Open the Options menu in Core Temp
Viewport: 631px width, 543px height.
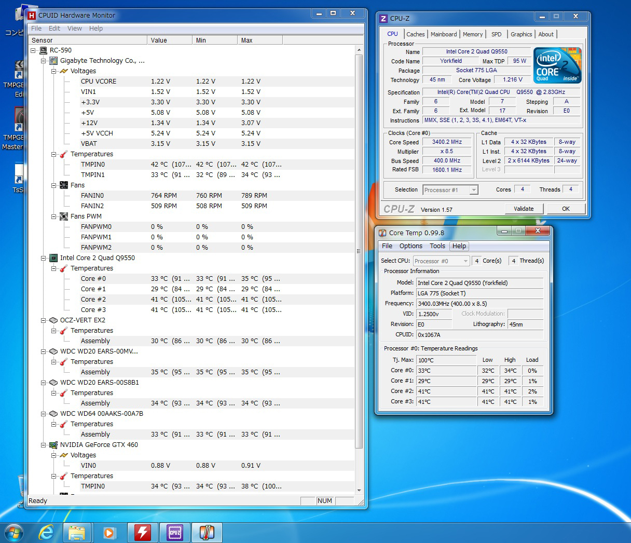pos(410,246)
